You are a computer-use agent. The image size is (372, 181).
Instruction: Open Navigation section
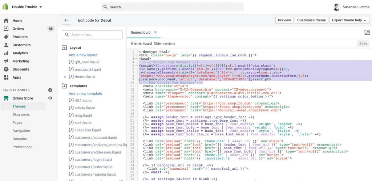tap(21, 131)
